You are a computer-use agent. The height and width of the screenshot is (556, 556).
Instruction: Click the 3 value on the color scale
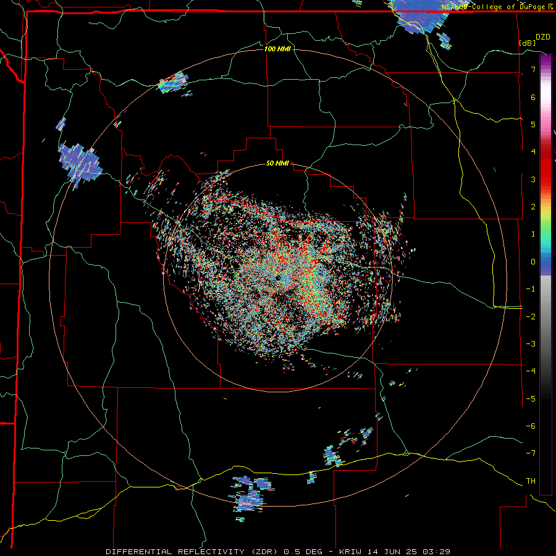click(x=533, y=179)
